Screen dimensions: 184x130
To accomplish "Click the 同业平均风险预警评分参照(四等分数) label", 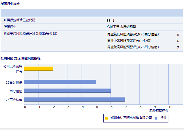I will (30, 33).
